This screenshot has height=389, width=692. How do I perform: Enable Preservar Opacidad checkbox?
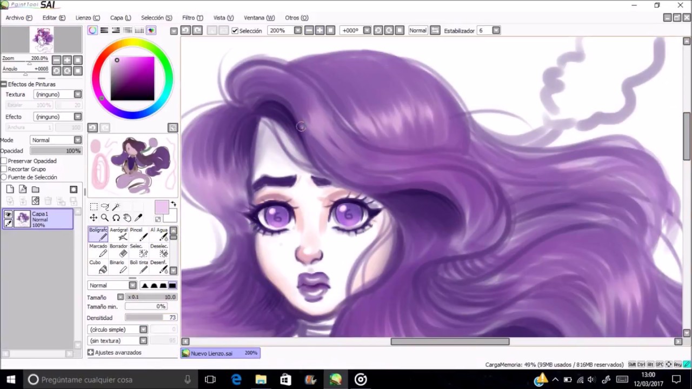point(4,161)
